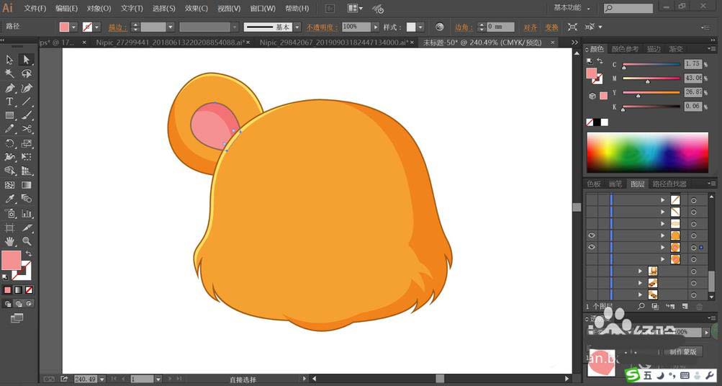The height and width of the screenshot is (386, 722).
Task: Select the Rectangle shape tool
Action: 10,115
